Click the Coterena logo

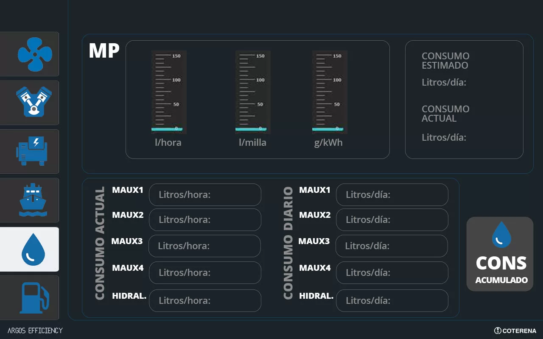click(x=515, y=331)
